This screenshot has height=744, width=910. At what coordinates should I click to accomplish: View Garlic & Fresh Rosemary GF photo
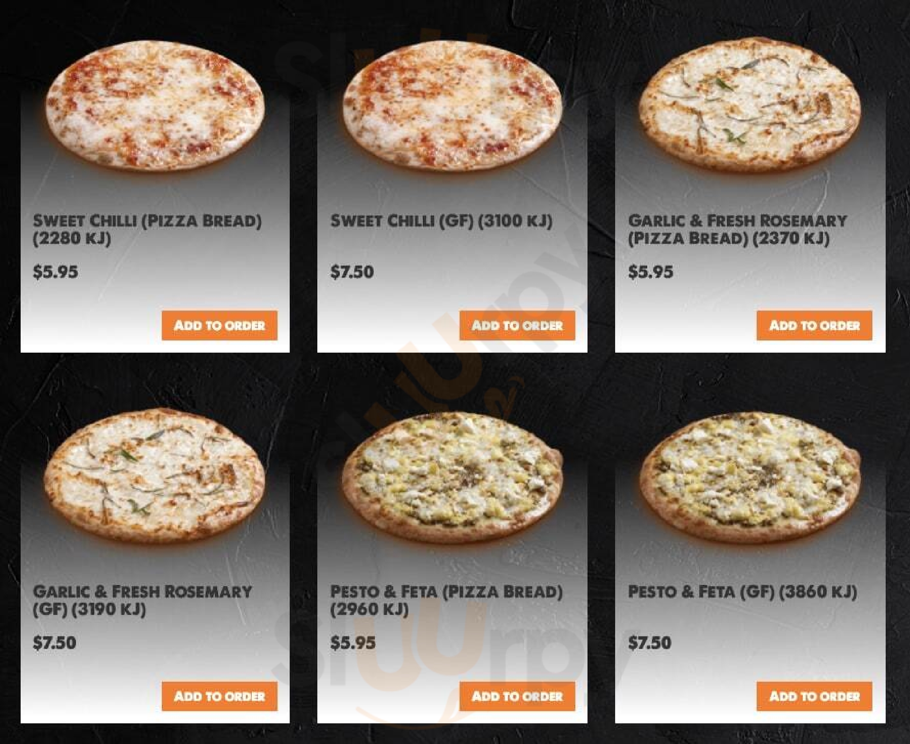coord(154,476)
